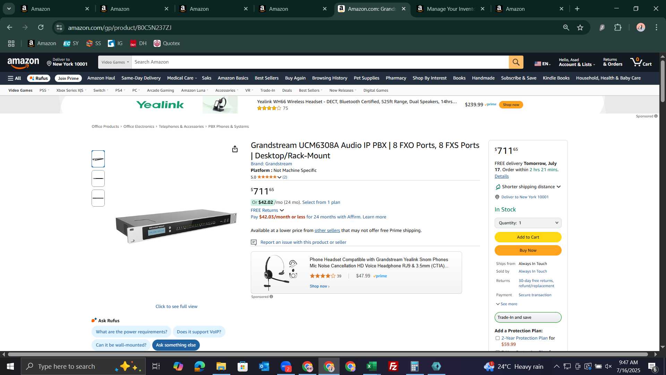Open the browser extensions puzzle icon

tap(618, 27)
